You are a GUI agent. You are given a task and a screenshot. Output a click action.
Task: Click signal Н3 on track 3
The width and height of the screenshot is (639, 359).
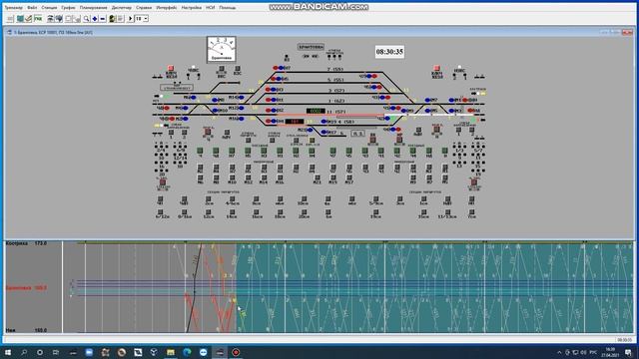click(x=275, y=89)
